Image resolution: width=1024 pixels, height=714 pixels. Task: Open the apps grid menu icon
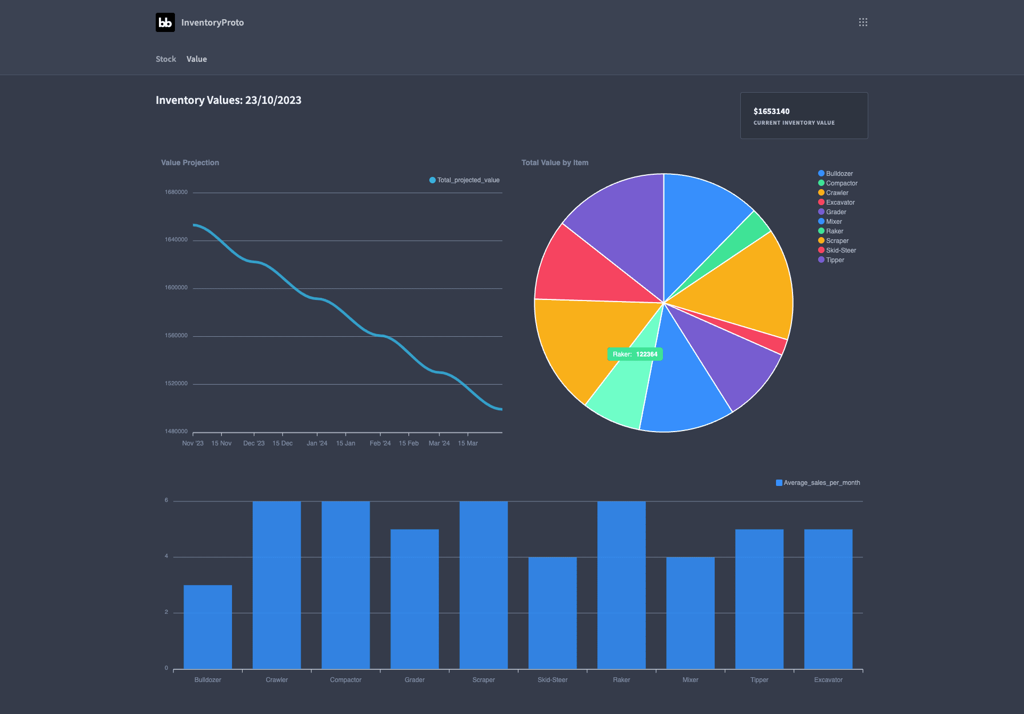[863, 22]
